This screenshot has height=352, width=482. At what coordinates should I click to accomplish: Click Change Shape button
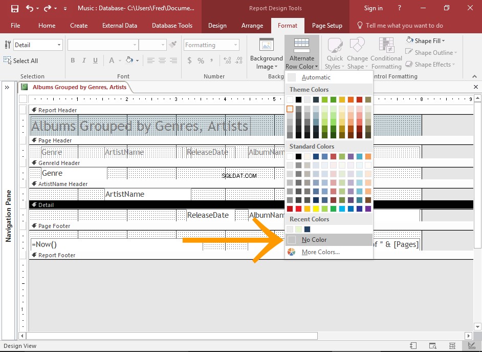point(357,54)
